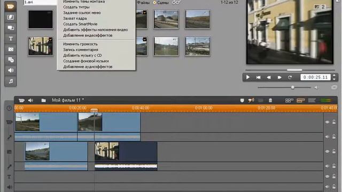Select the title track T icon left of timeline

tap(9, 177)
